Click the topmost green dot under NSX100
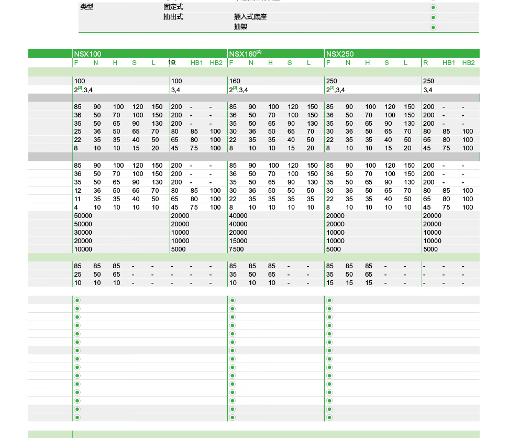 [x=77, y=300]
